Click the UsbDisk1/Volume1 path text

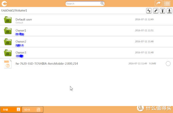[14, 10]
